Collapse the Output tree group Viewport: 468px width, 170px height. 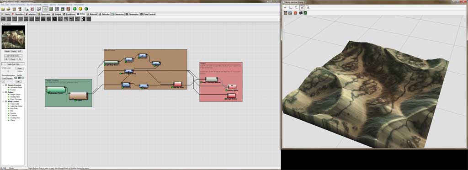pos(3,92)
